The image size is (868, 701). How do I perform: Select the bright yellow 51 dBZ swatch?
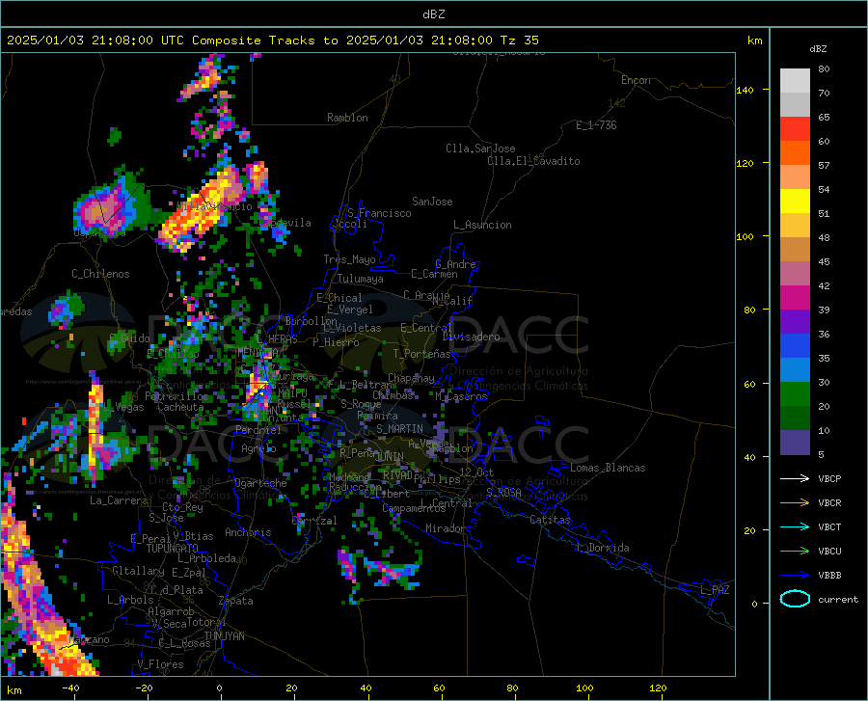[795, 202]
